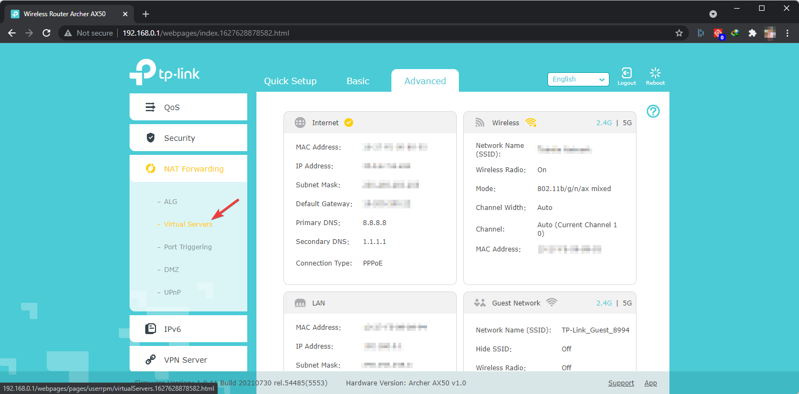This screenshot has height=394, width=799.
Task: Click the tp-link logo
Action: 165,72
